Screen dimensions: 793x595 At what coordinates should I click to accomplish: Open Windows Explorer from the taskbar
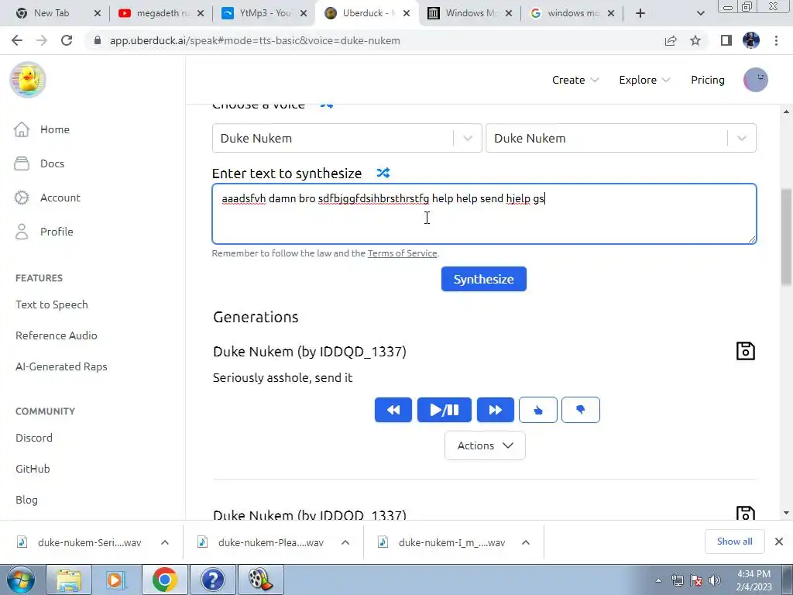tap(69, 580)
